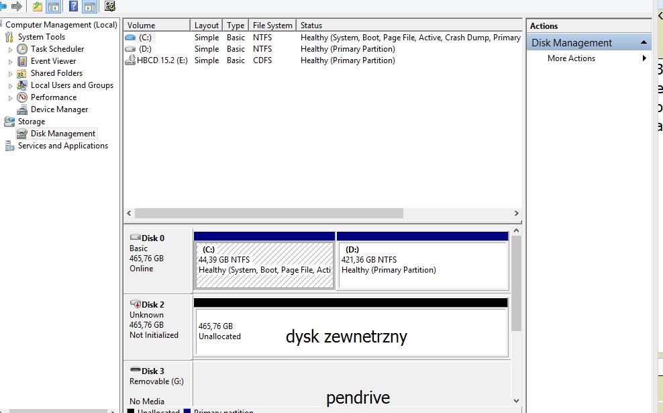Click the CDFS file system cell
Viewport: 663px width, 413px height.
point(262,60)
